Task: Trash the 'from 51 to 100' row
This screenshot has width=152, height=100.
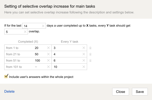Action: coord(90,61)
